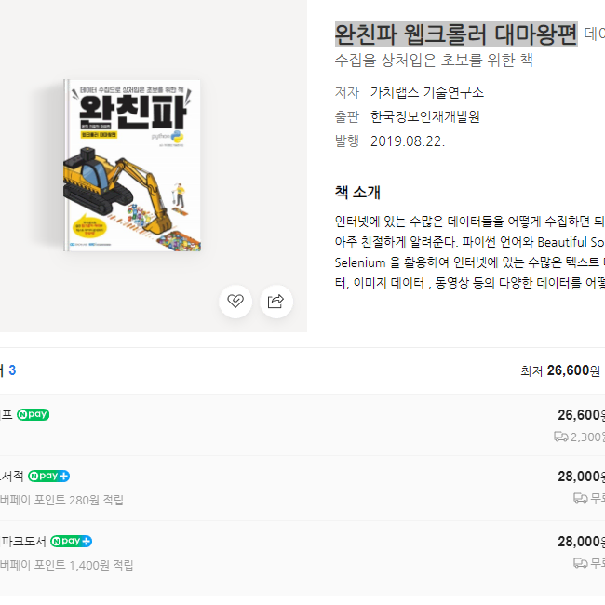Click 포인트 280원 적립 text

click(79, 500)
